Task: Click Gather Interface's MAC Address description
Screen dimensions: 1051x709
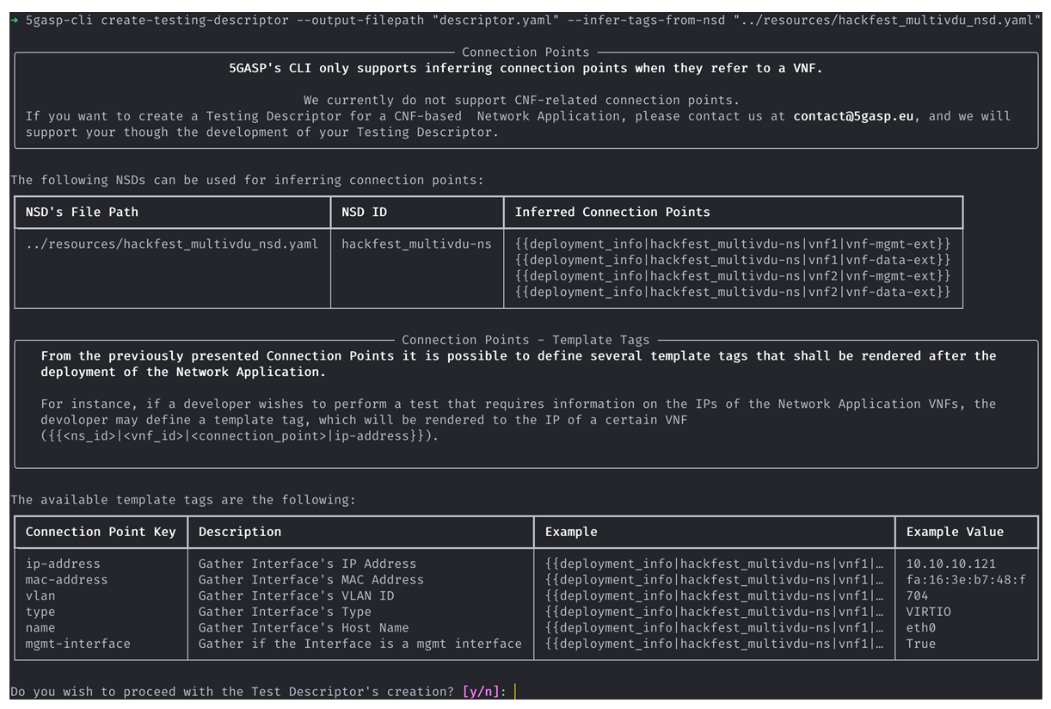Action: pyautogui.click(x=311, y=580)
